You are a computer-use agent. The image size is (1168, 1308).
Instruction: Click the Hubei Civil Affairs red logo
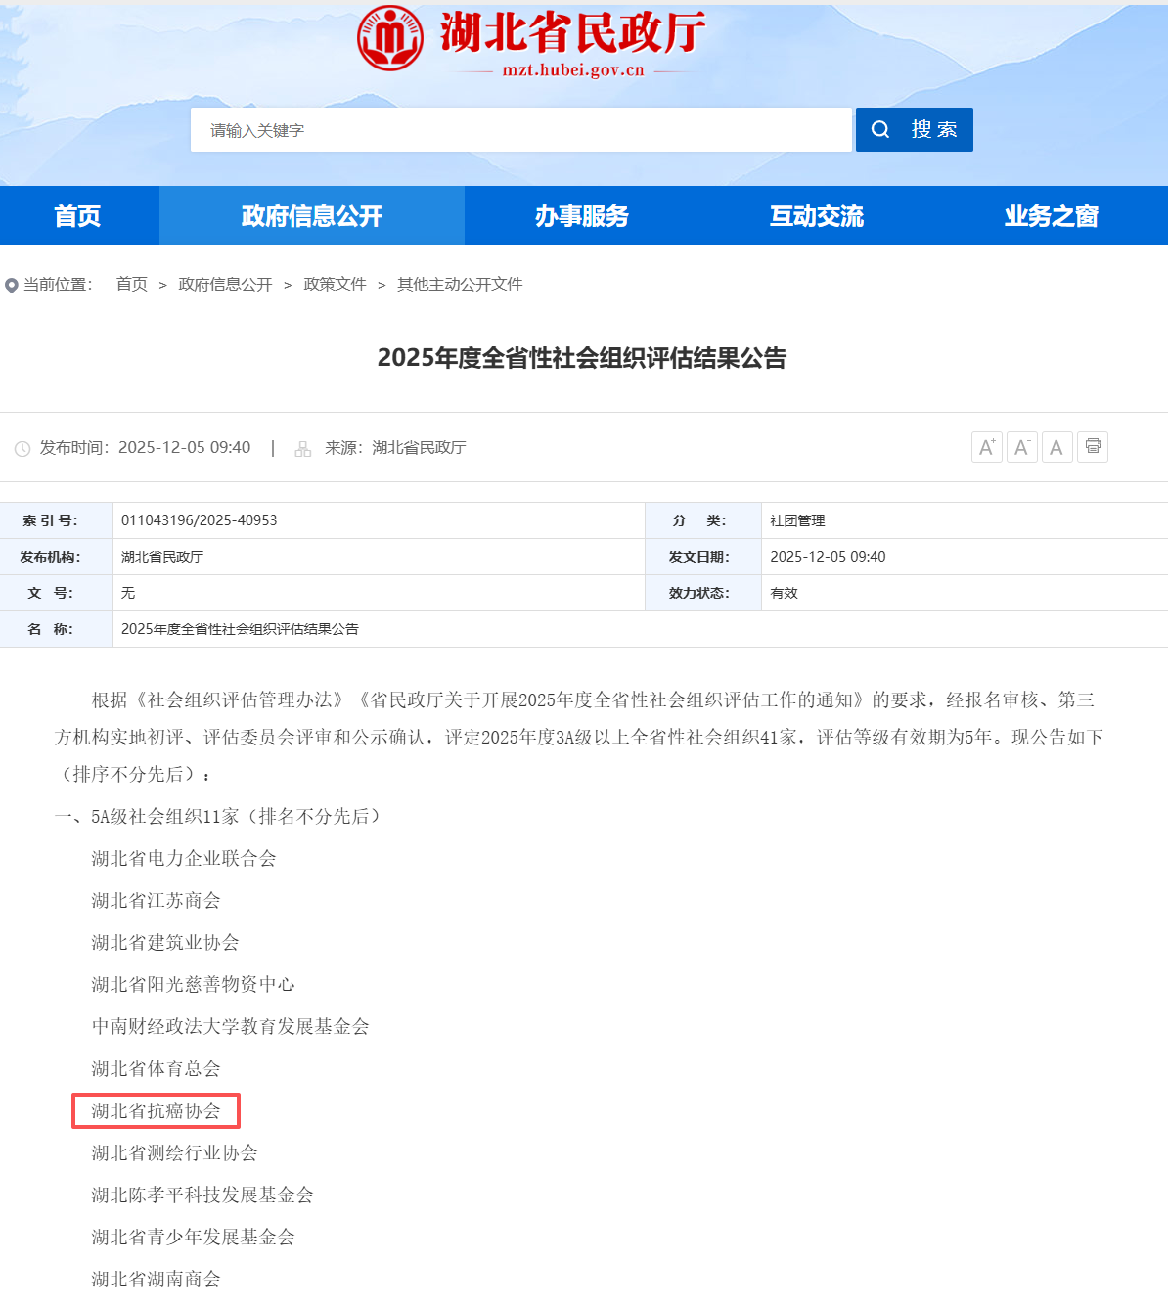click(x=390, y=38)
